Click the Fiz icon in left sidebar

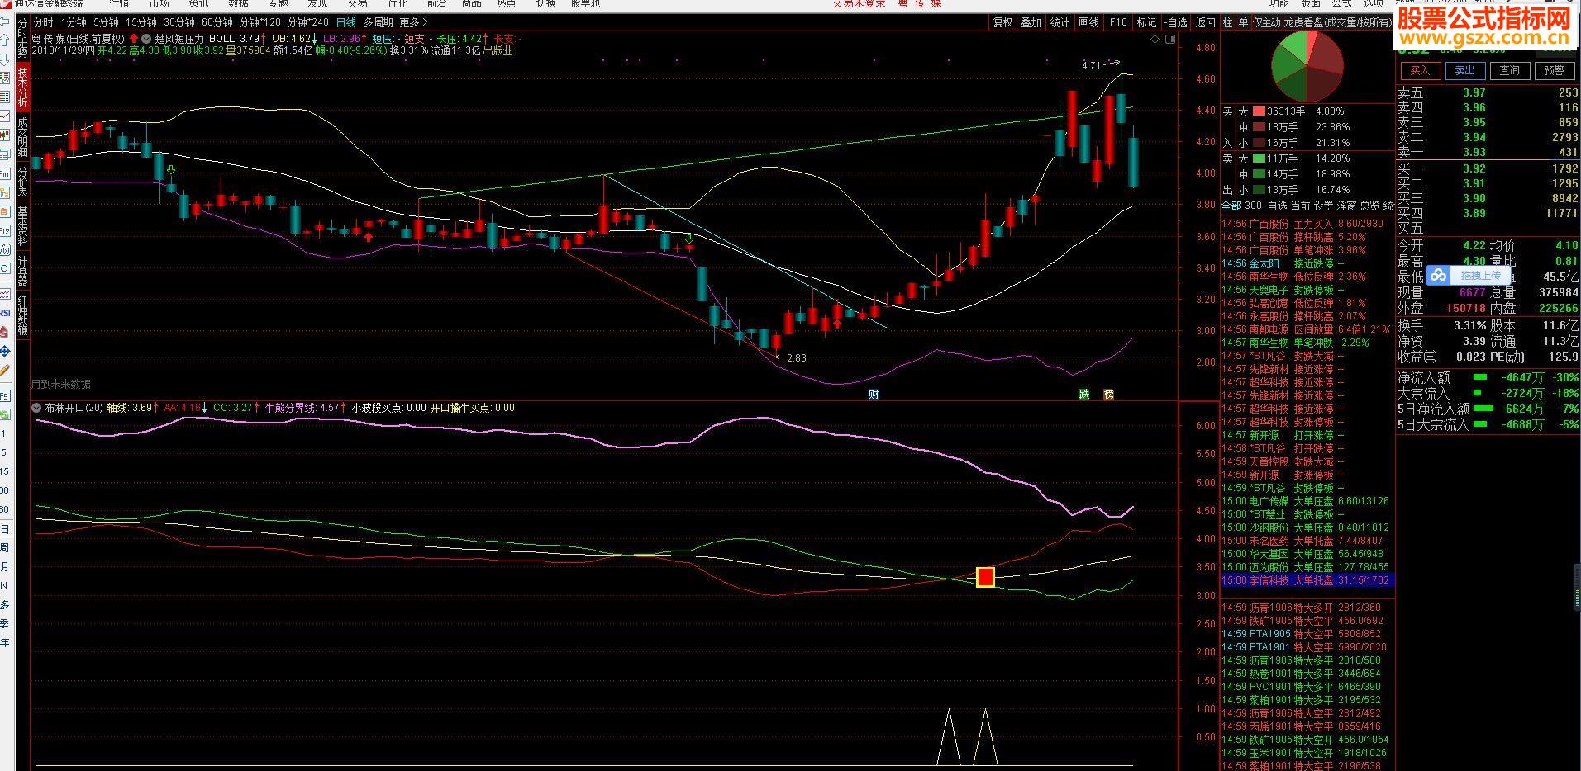point(7,230)
